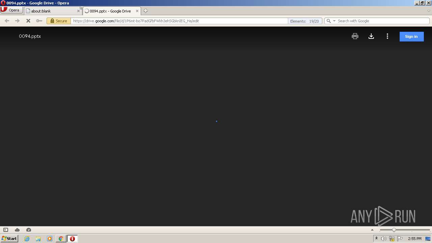This screenshot has width=432, height=243.
Task: Go forward to next page
Action: (x=17, y=21)
